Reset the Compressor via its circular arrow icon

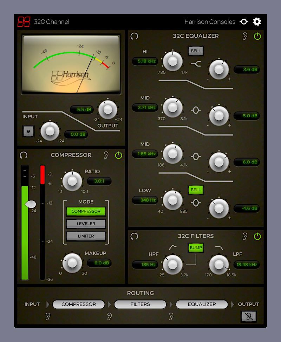coord(24,155)
